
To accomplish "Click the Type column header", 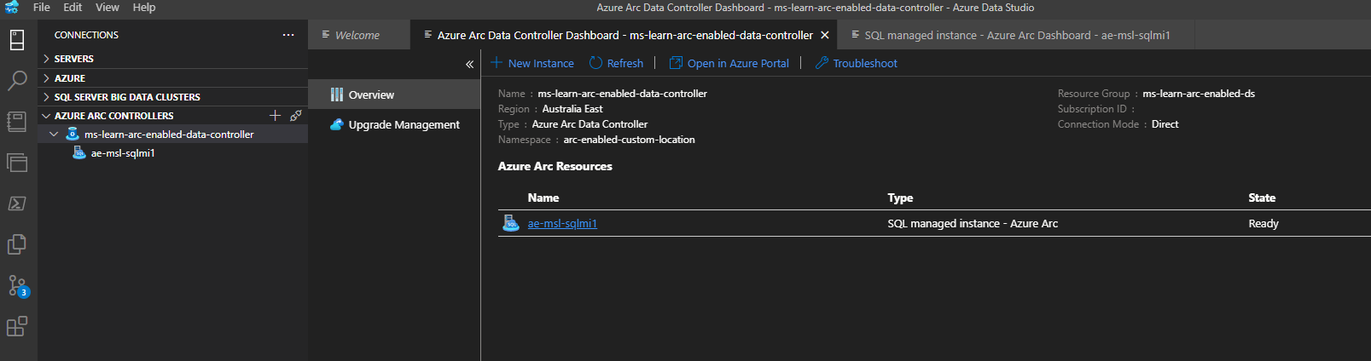I will point(900,198).
